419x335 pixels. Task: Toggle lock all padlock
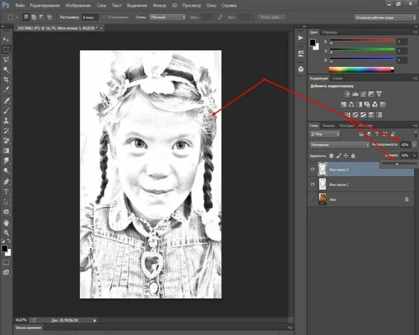pos(353,155)
